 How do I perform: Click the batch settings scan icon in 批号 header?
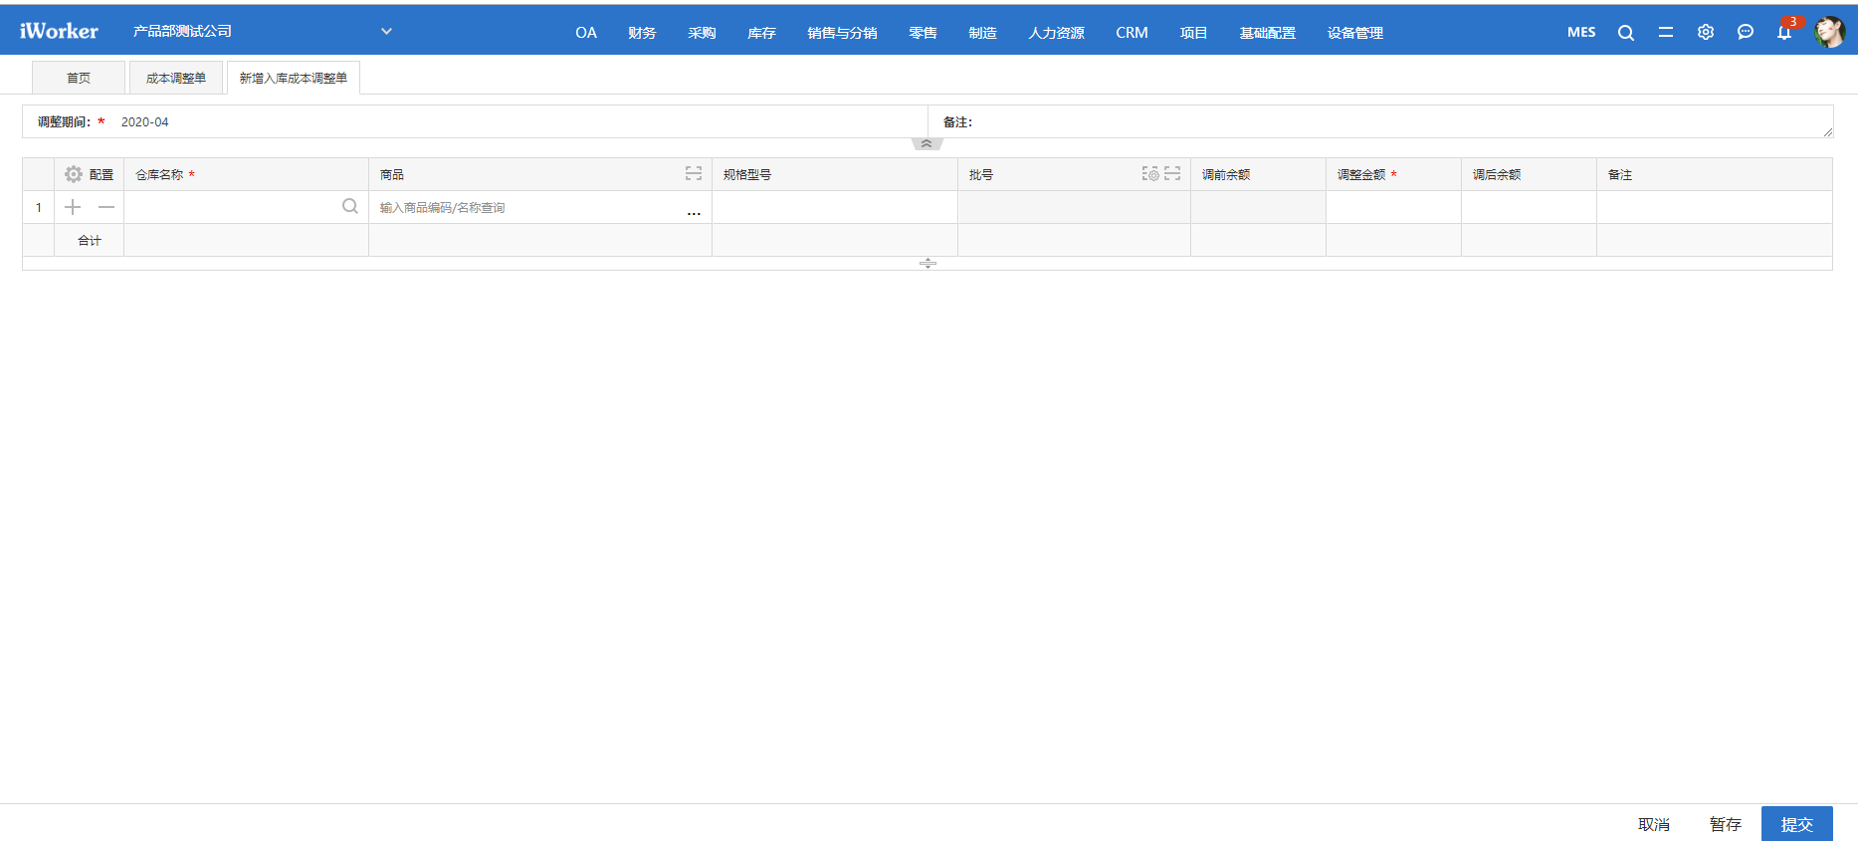1150,174
